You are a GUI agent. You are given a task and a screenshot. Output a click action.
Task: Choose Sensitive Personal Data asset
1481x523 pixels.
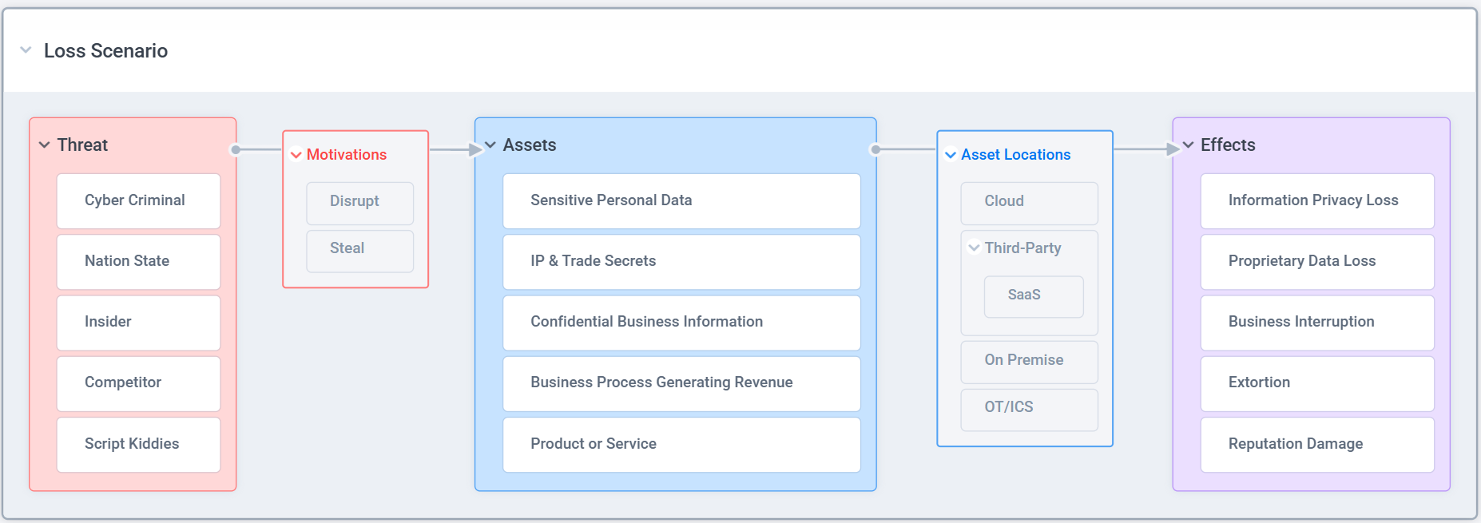coord(681,200)
